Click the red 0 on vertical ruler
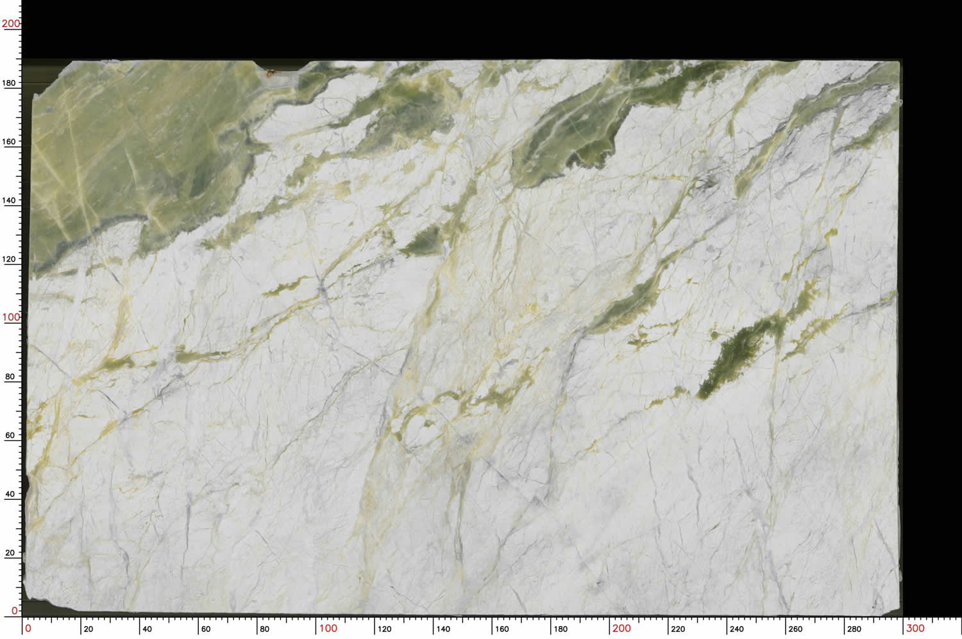Viewport: 962px width, 639px height. point(14,611)
